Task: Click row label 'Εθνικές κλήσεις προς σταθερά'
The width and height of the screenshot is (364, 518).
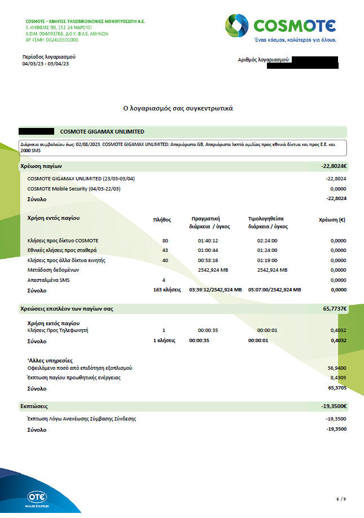Action: [x=62, y=250]
